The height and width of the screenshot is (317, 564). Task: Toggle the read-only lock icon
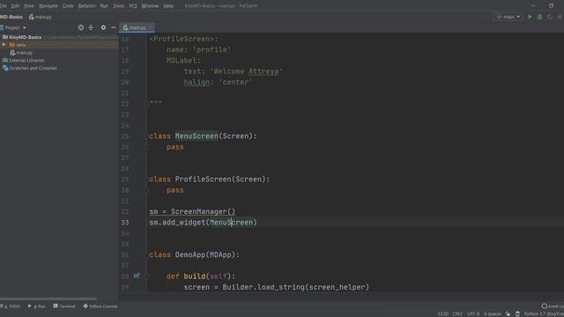point(508,313)
